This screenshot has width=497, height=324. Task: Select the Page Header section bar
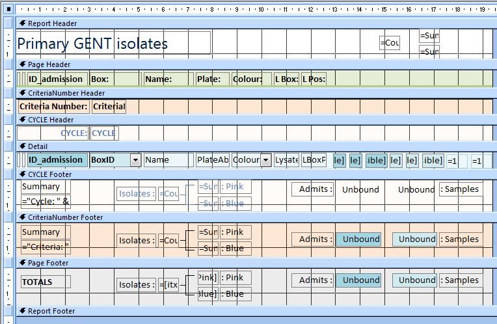[256, 64]
